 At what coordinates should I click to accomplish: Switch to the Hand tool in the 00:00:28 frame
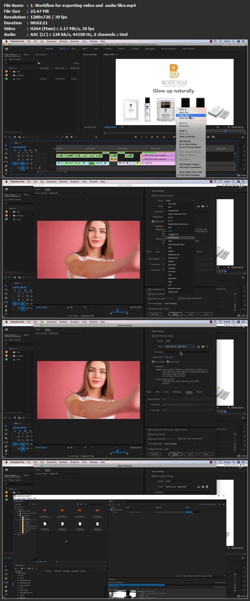coord(6,170)
